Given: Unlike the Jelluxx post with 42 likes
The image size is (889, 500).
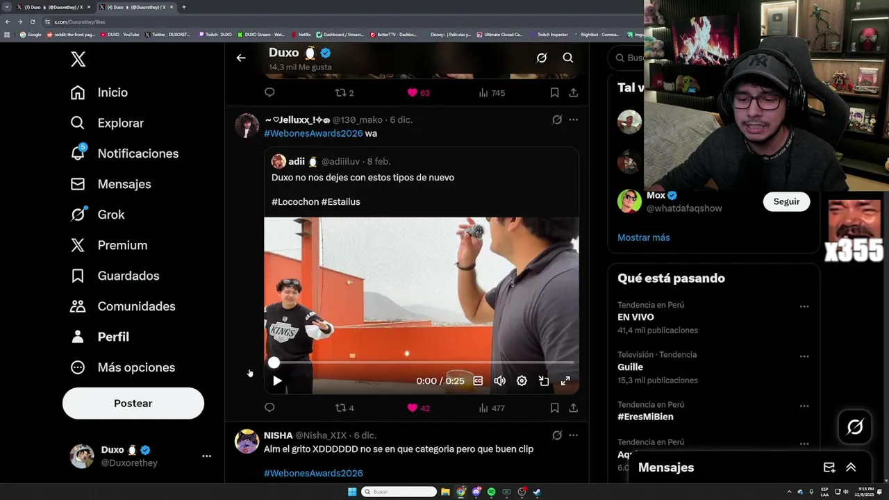Looking at the screenshot, I should coord(418,408).
